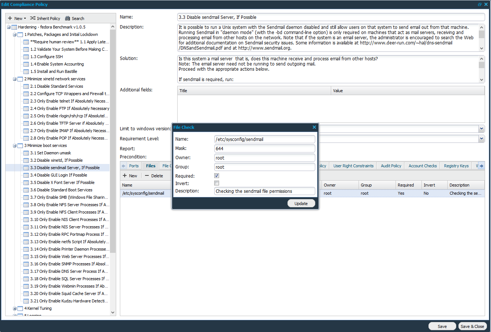The image size is (491, 332).
Task: Click the Mask input field showing 644
Action: point(264,148)
